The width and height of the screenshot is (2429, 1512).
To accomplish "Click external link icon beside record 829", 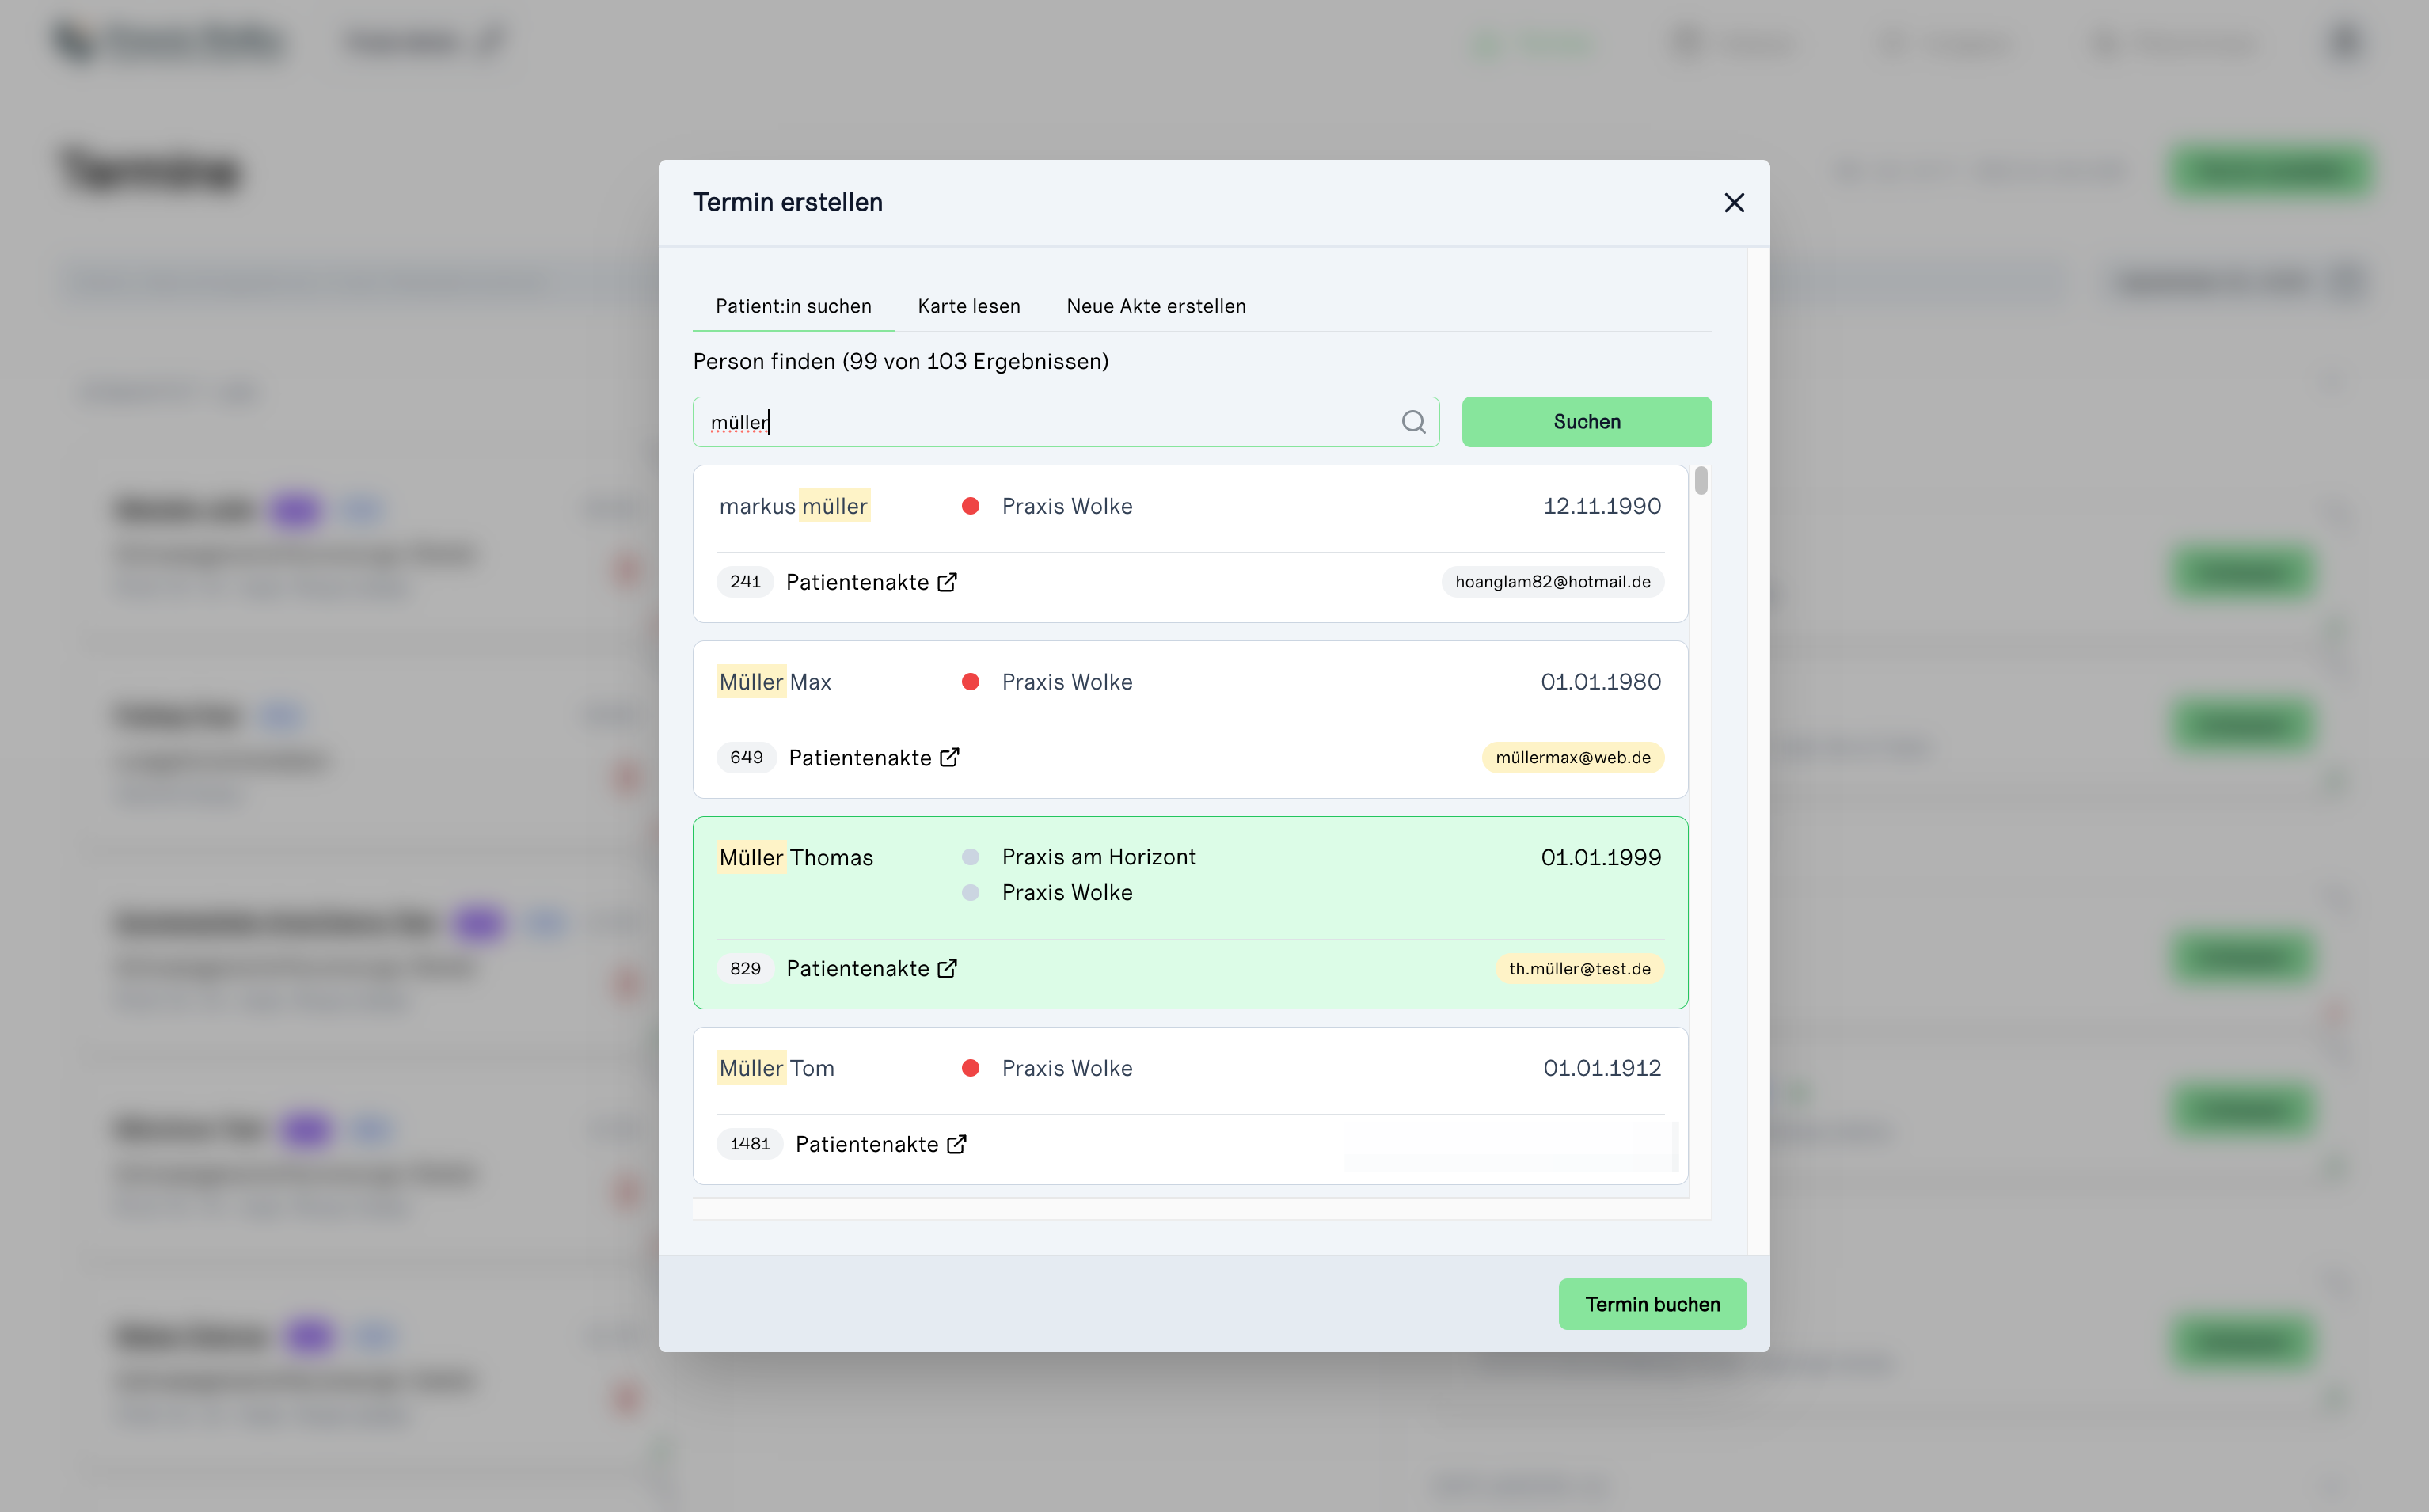I will [947, 969].
